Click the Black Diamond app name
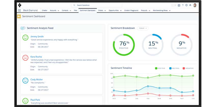 coord(30,10)
